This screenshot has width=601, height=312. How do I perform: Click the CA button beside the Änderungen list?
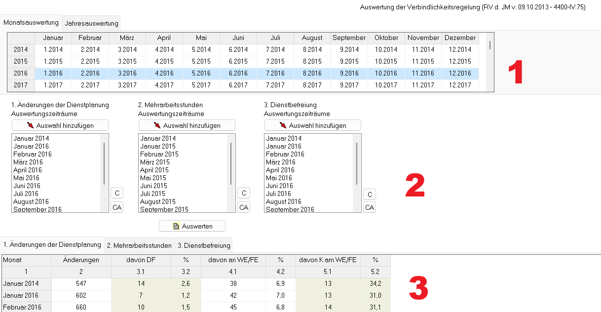(117, 207)
